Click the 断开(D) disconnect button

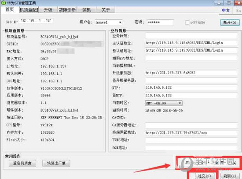(x=230, y=22)
